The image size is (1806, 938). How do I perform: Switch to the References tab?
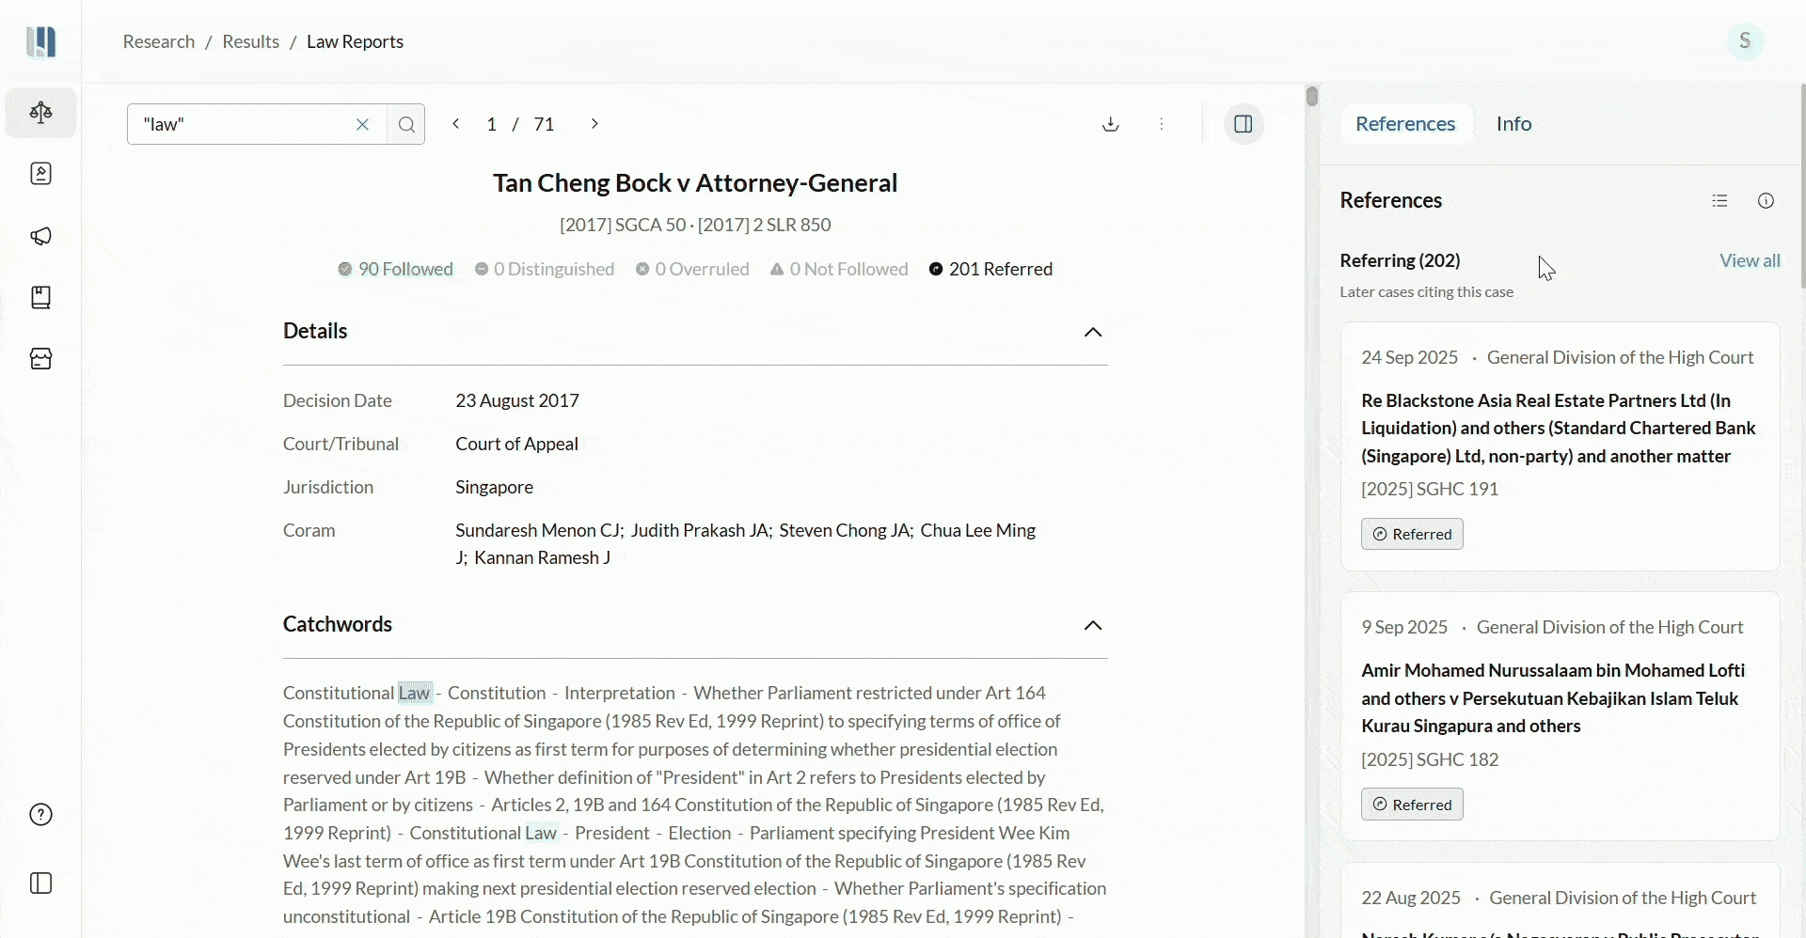[1405, 123]
